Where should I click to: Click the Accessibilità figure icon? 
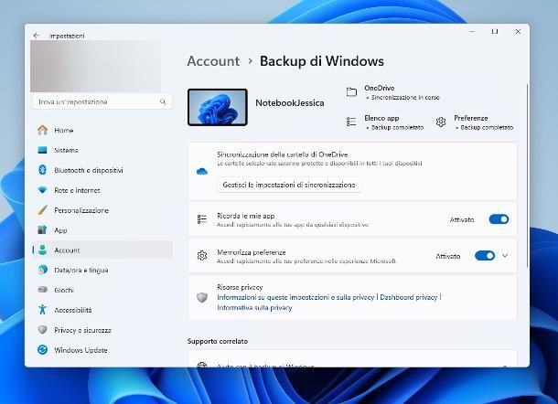(42, 310)
